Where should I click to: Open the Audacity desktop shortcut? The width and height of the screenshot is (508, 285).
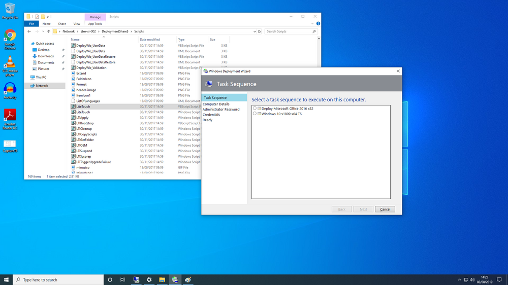(x=10, y=91)
